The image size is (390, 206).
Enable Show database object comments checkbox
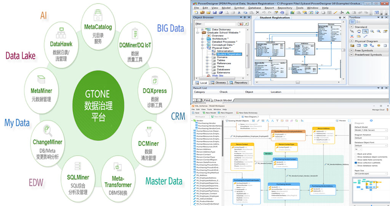(356, 157)
